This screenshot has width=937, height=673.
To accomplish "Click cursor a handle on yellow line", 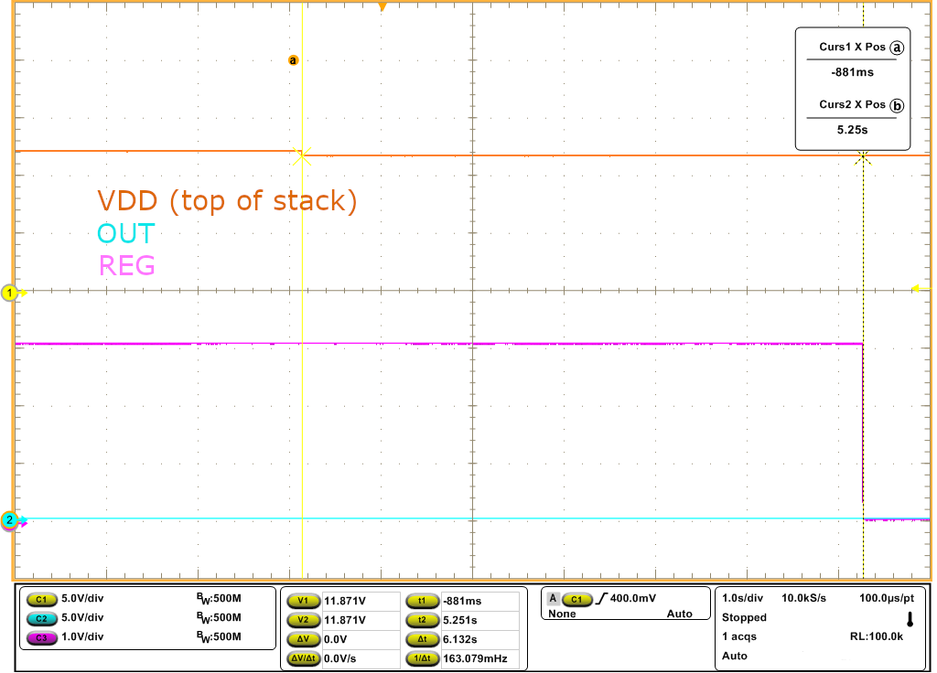I will point(294,60).
